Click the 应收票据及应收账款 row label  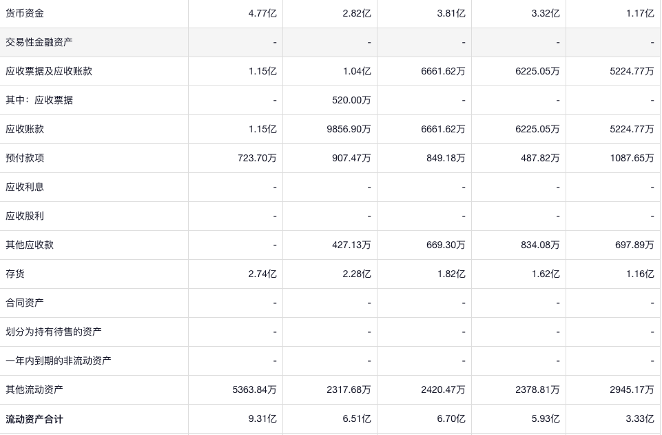(x=49, y=71)
